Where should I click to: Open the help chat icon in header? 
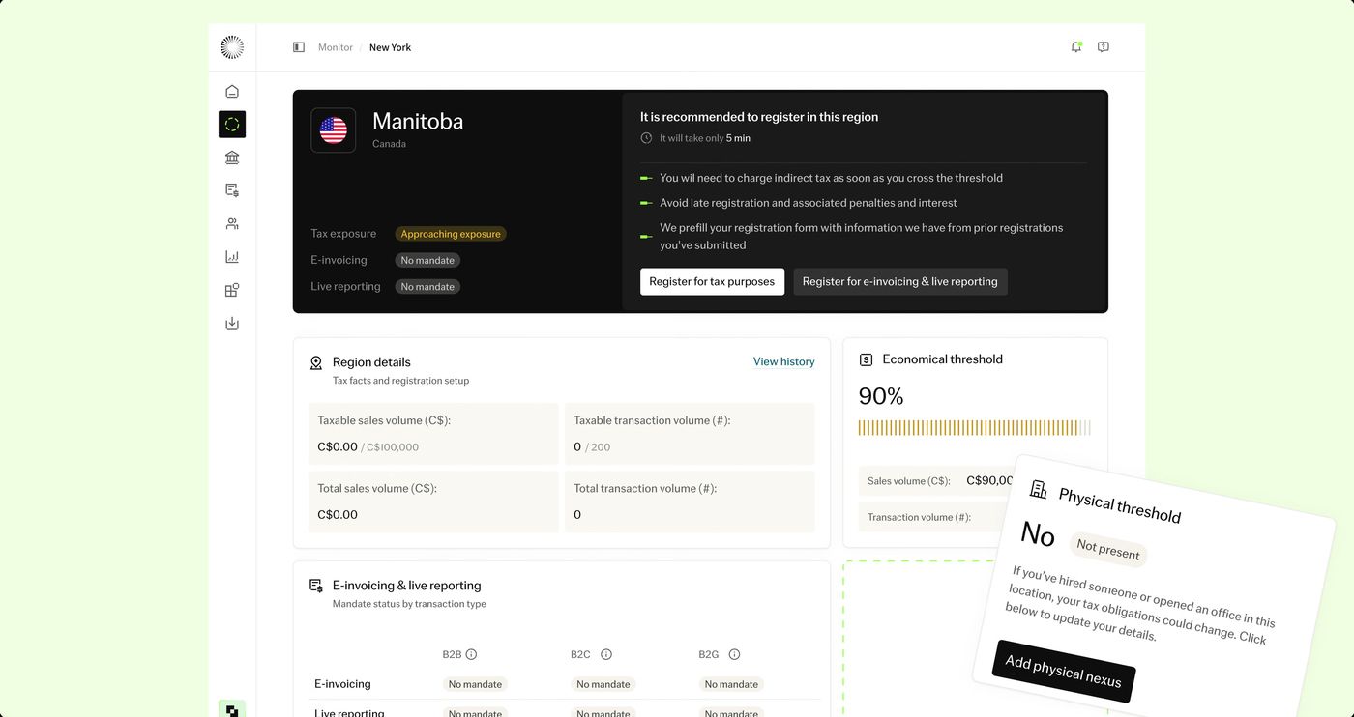1104,47
